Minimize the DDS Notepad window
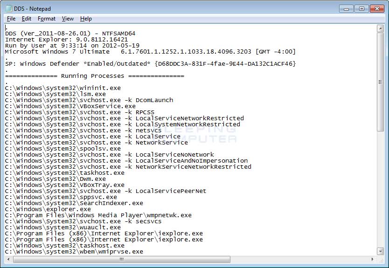The width and height of the screenshot is (389, 268). 346,8
